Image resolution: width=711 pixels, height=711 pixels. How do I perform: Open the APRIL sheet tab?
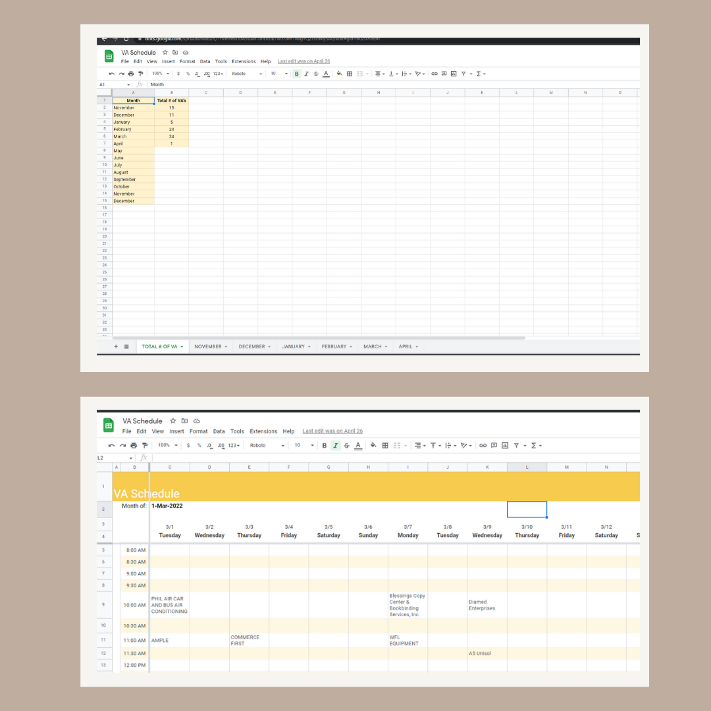408,346
